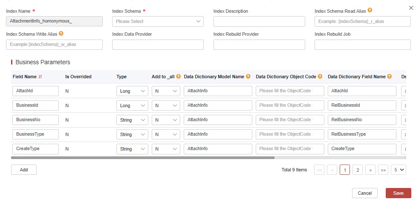Go to page 2 of parameters
416x202 pixels.
[358, 170]
